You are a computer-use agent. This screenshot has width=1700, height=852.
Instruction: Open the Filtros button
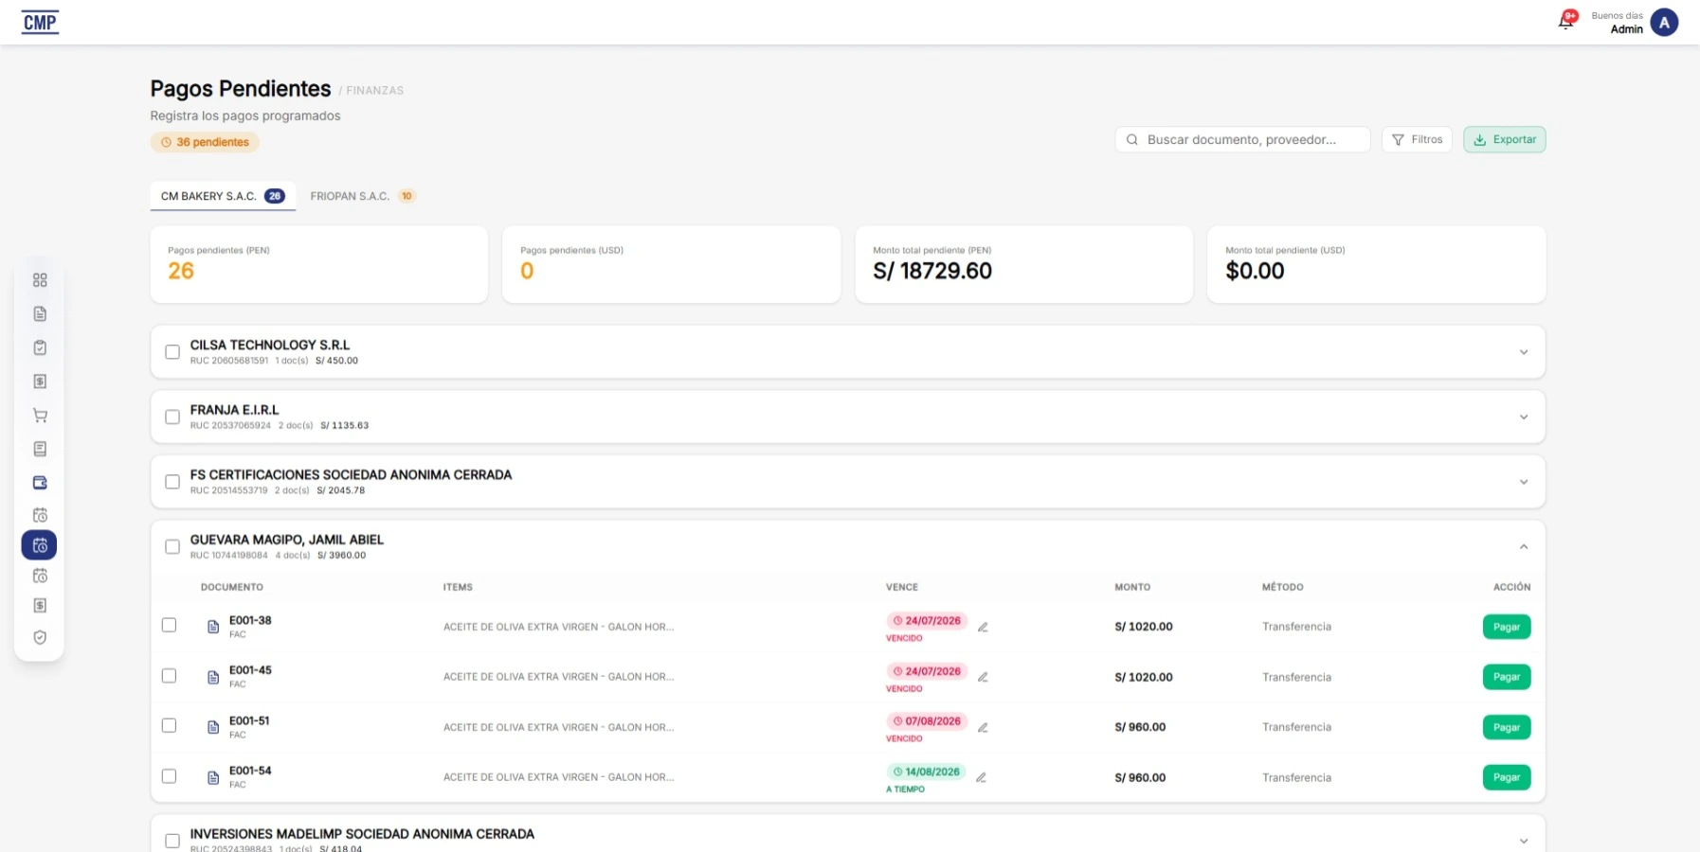pos(1417,139)
